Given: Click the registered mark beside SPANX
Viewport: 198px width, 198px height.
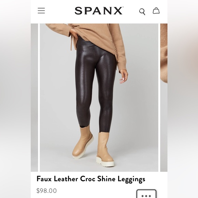Looking at the screenshot, I should [x=123, y=8].
